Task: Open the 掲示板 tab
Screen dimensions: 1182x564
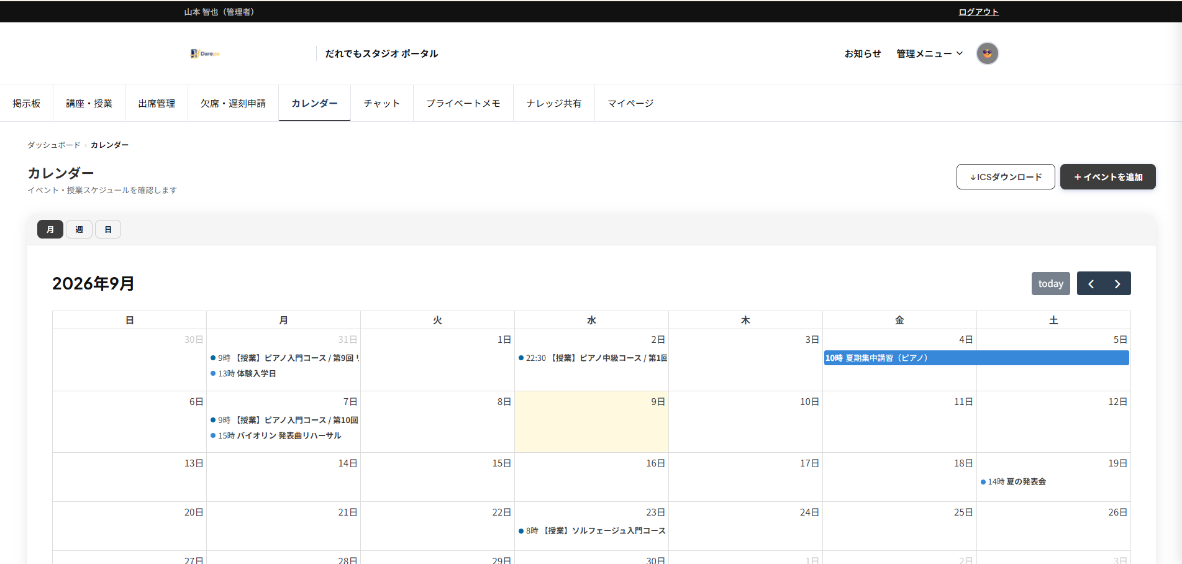Action: point(27,103)
